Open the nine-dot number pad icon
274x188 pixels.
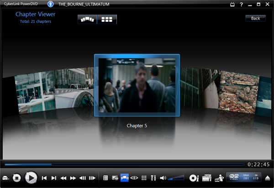pos(144,178)
